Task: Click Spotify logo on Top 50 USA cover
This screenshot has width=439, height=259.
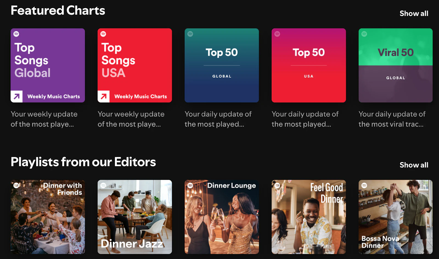Action: pyautogui.click(x=277, y=34)
